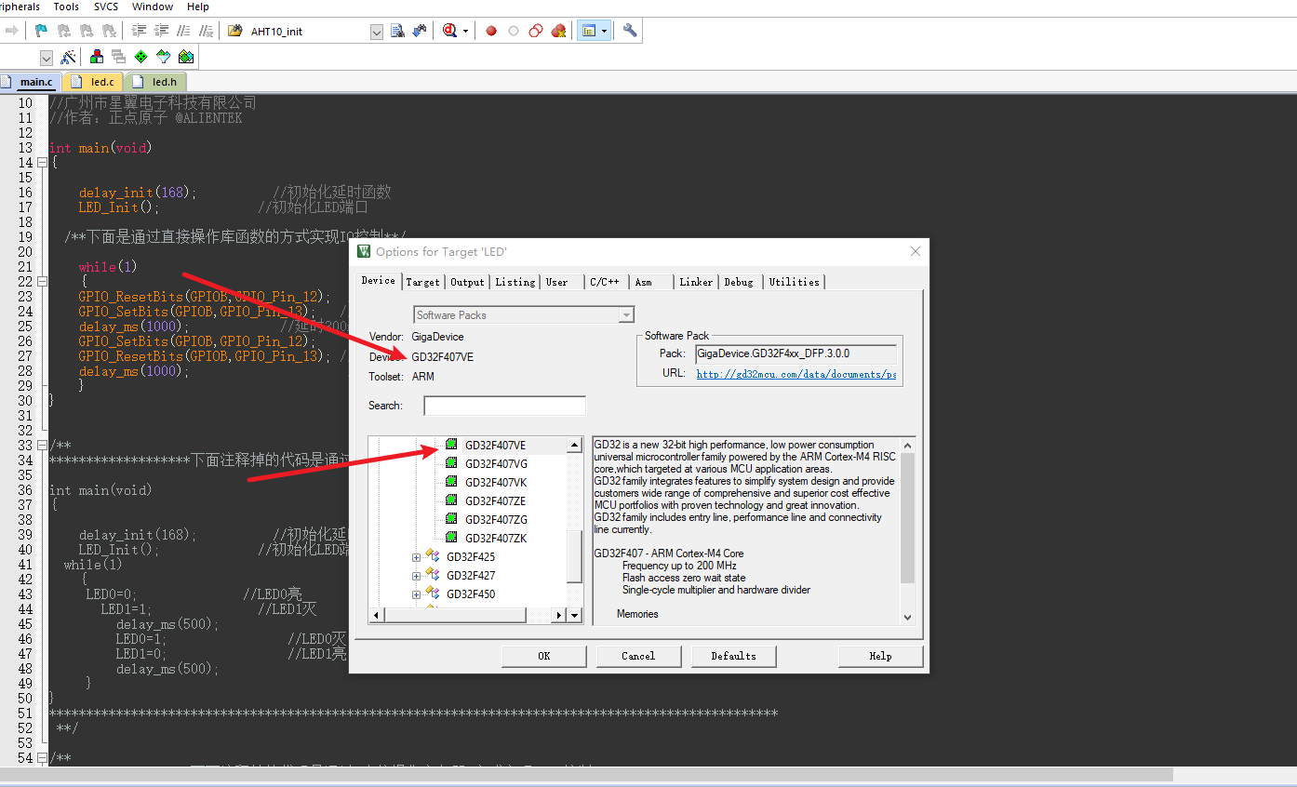Go to previous bookmark icon
This screenshot has width=1297, height=787.
[64, 31]
